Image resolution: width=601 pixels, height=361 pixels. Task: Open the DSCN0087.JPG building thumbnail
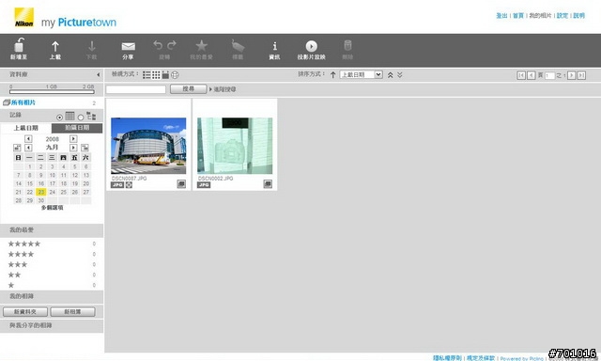coord(148,146)
